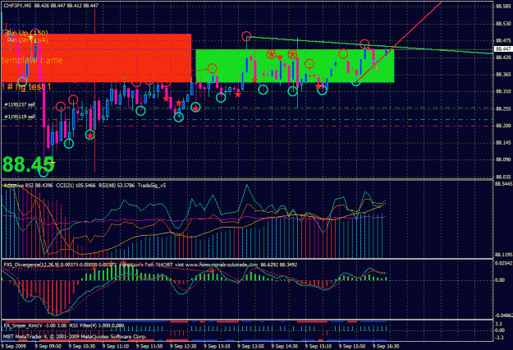Click 88.255 on the price scale

[503, 108]
